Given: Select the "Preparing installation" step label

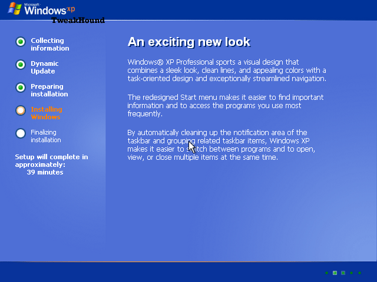Looking at the screenshot, I should pyautogui.click(x=49, y=90).
